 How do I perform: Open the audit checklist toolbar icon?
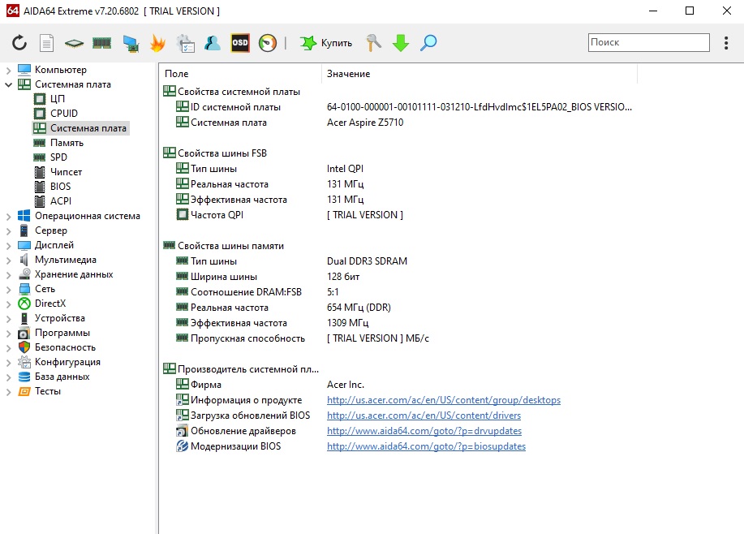(x=186, y=43)
